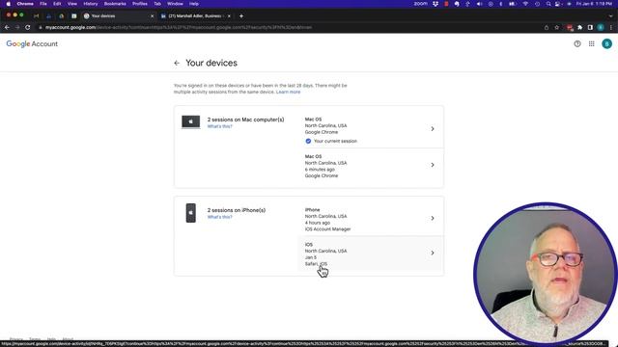Image resolution: width=618 pixels, height=347 pixels.
Task: Expand the current Mac OS session chevron
Action: (x=433, y=129)
